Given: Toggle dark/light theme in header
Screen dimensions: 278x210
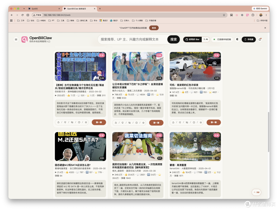Looking at the screenshot, I should pos(238,39).
